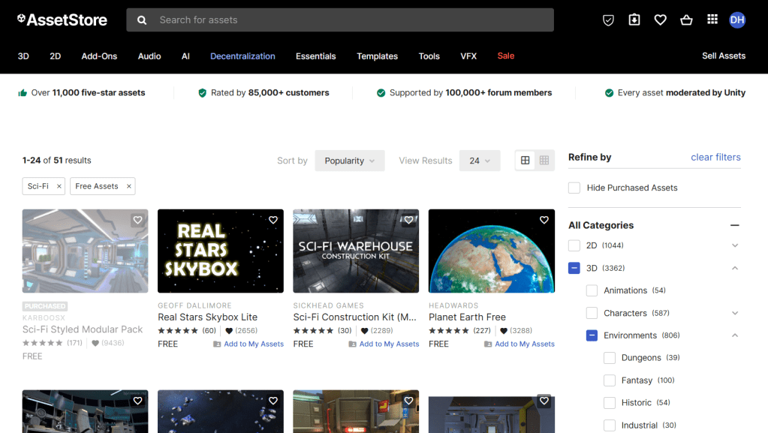Favorite the Real Stars Skybox Lite asset
The image size is (768, 433).
pyautogui.click(x=273, y=220)
